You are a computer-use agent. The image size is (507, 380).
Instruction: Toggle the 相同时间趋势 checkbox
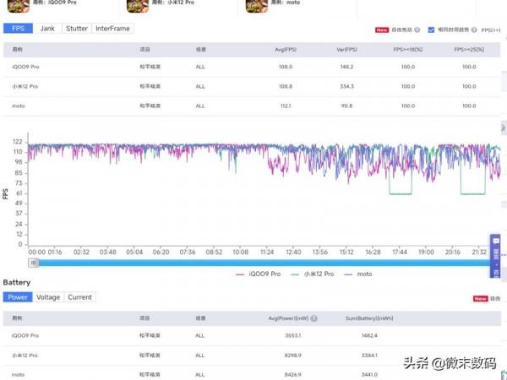click(x=432, y=30)
